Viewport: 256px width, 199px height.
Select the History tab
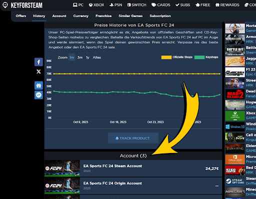39,16
